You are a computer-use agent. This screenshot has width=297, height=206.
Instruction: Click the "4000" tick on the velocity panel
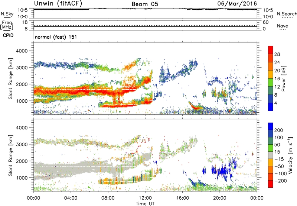tap(22, 128)
